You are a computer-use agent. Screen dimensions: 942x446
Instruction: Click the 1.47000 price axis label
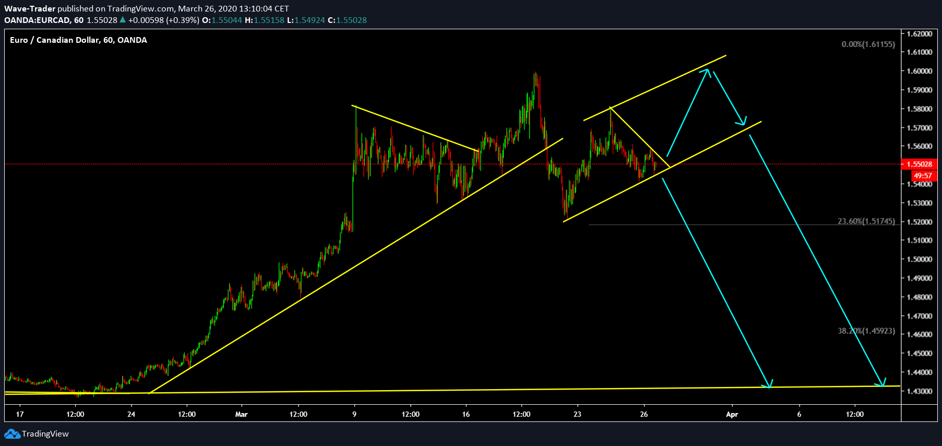(x=919, y=315)
